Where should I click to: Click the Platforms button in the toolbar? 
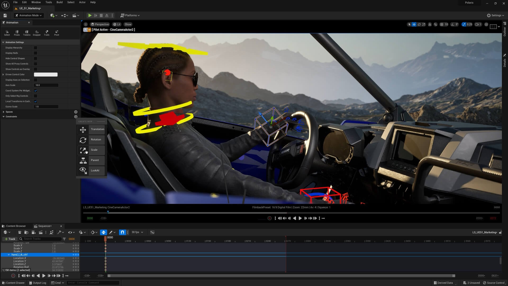click(x=130, y=15)
